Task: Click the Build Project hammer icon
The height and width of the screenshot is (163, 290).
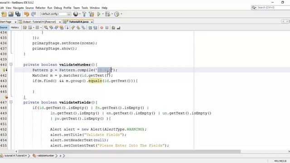Action: [x=84, y=14]
